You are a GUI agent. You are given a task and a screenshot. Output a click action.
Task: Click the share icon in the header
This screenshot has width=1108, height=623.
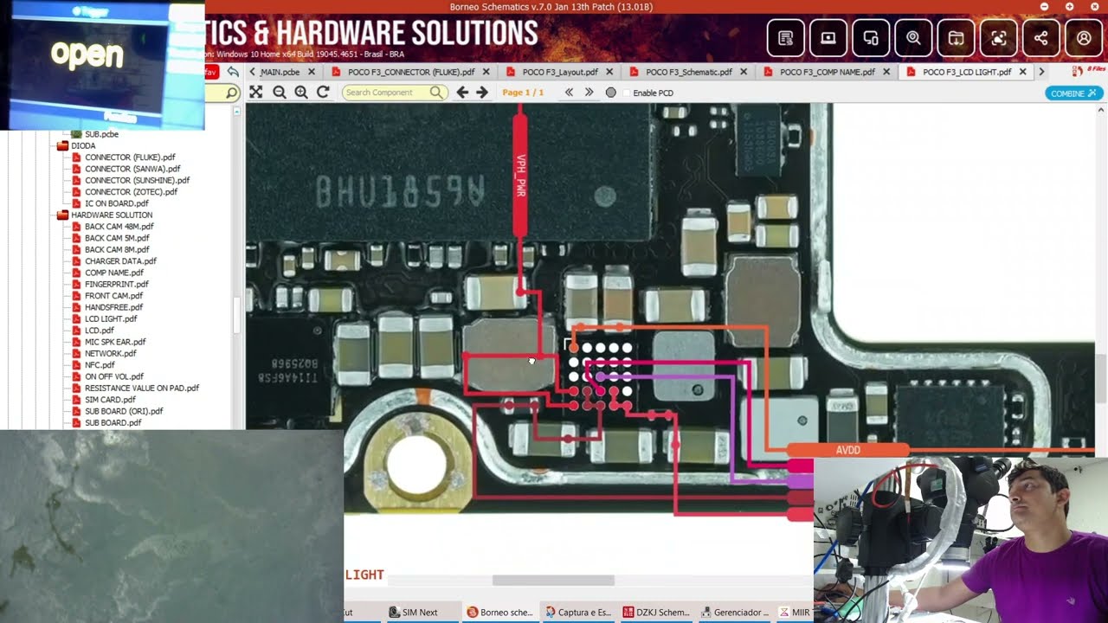[1041, 38]
